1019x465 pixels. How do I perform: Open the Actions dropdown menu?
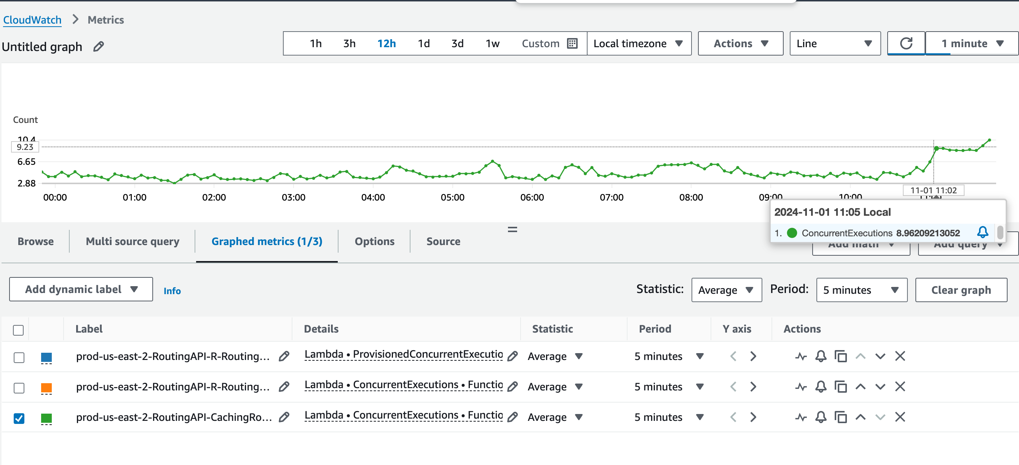tap(741, 43)
